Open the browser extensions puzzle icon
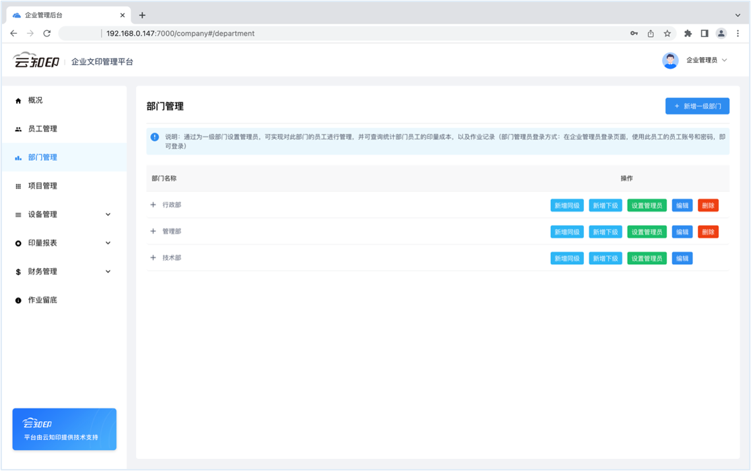 point(688,33)
